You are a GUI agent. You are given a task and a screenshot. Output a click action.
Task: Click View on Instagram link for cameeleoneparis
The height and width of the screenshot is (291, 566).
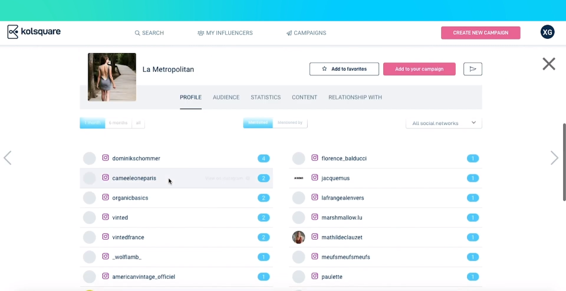pyautogui.click(x=228, y=178)
